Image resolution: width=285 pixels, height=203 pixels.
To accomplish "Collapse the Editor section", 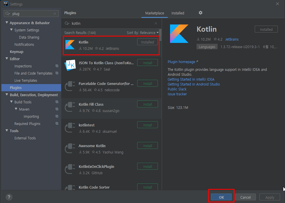I will [x=7, y=58].
